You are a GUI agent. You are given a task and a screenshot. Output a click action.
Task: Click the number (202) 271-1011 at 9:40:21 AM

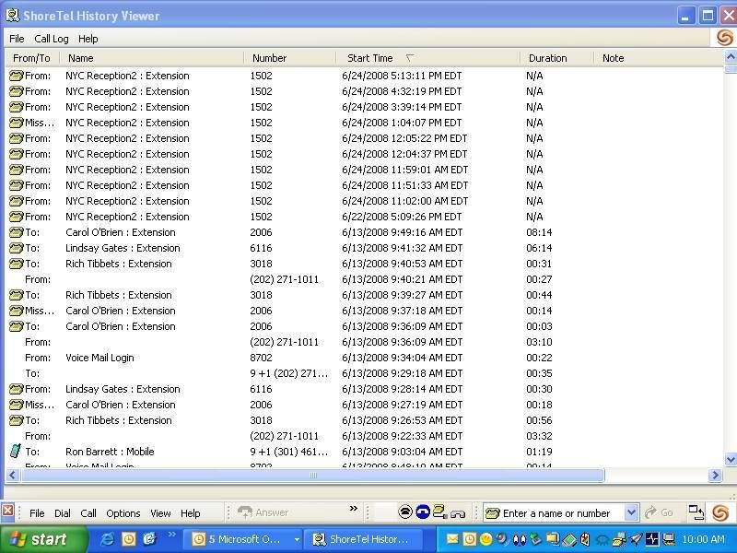point(285,279)
